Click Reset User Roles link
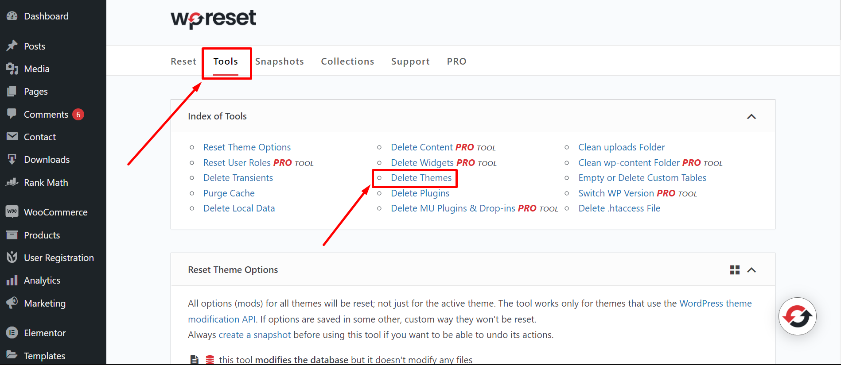This screenshot has height=365, width=841. [x=237, y=163]
